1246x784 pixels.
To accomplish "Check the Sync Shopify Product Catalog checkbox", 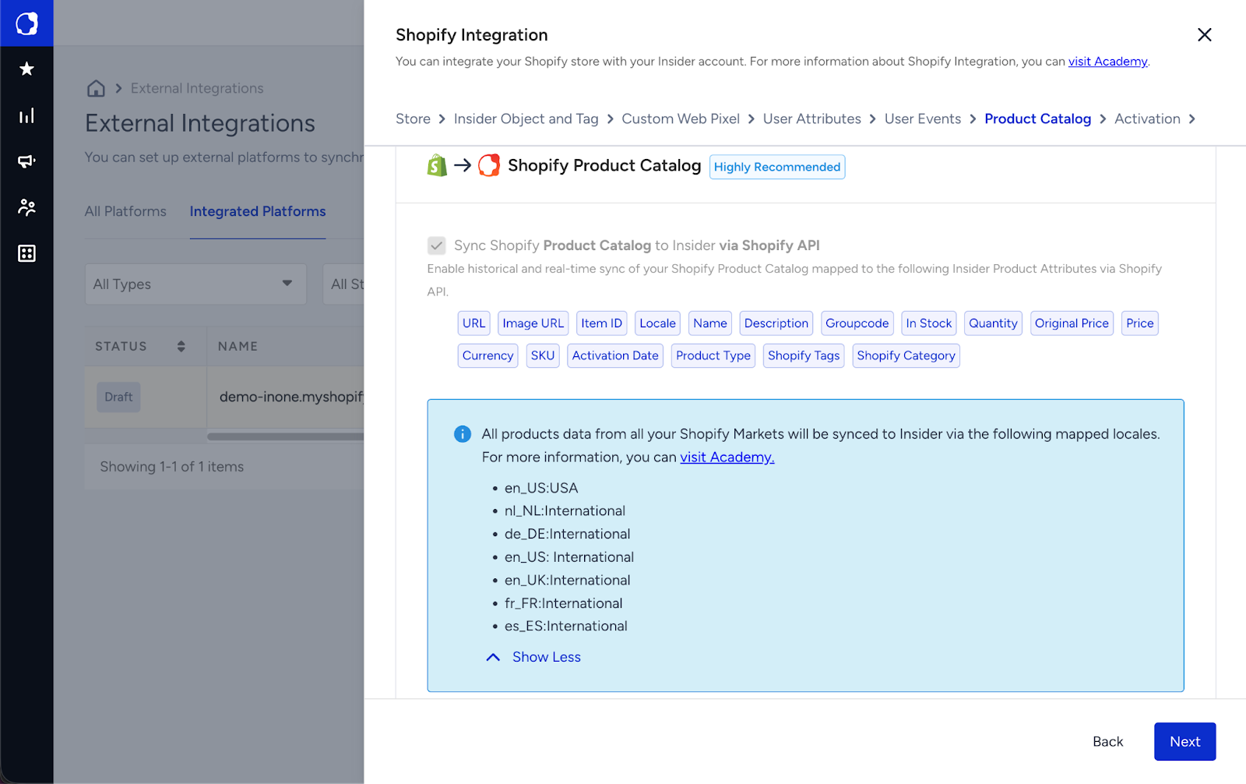I will (x=438, y=245).
